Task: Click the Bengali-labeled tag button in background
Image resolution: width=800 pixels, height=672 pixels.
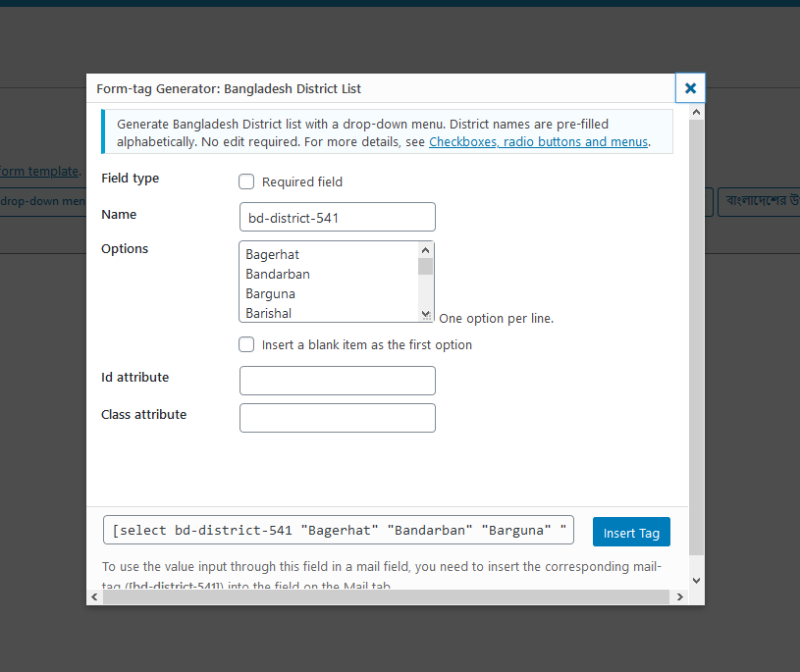Action: pyautogui.click(x=759, y=201)
